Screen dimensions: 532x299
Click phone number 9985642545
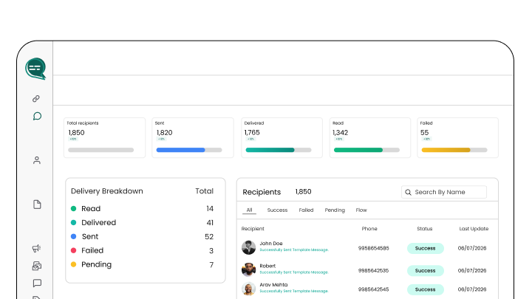point(374,289)
